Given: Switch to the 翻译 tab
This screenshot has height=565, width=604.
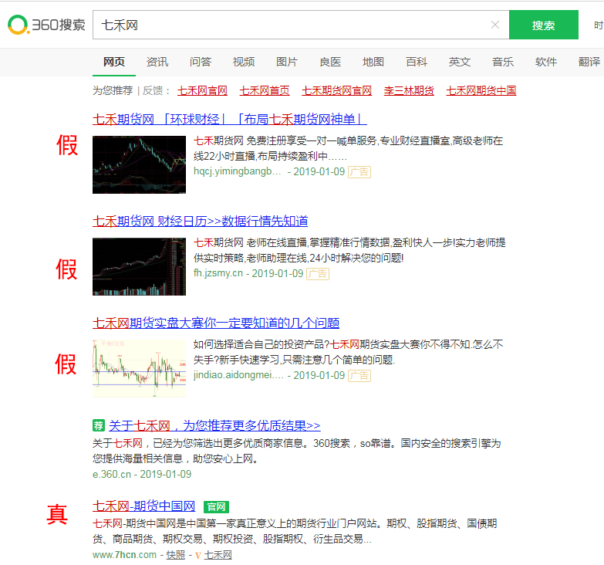Looking at the screenshot, I should point(589,62).
